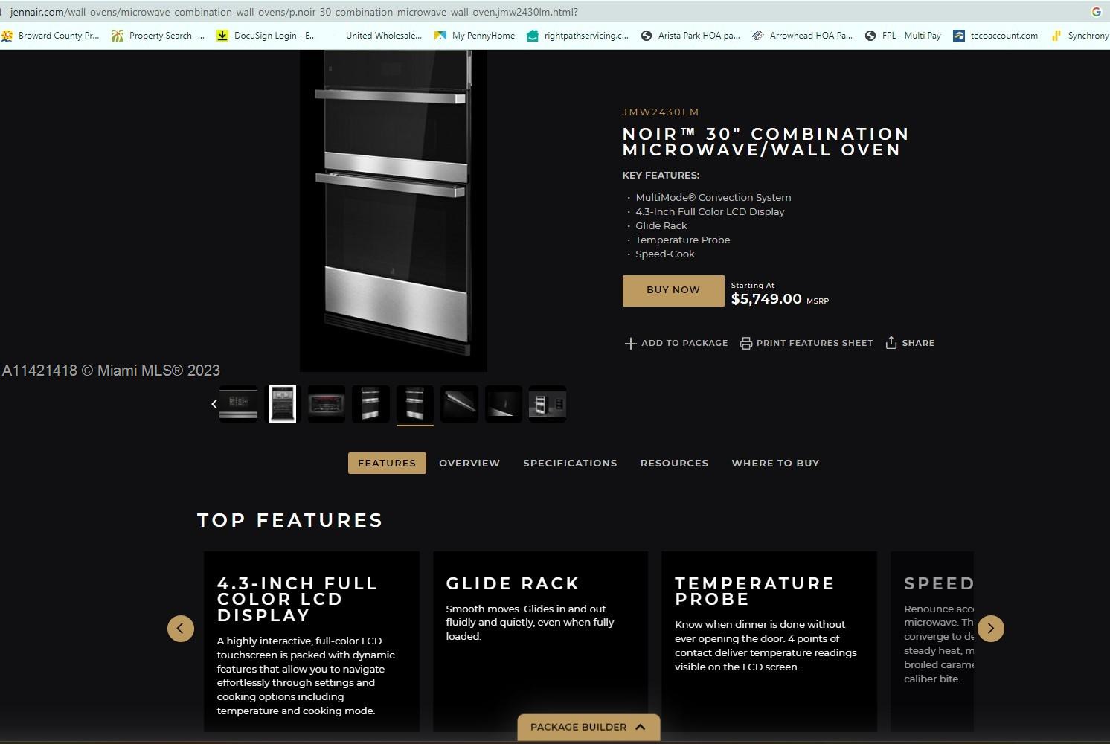Open the My PennyHome bookmark

pos(475,36)
